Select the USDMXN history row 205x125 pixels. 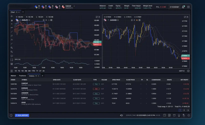[100, 94]
